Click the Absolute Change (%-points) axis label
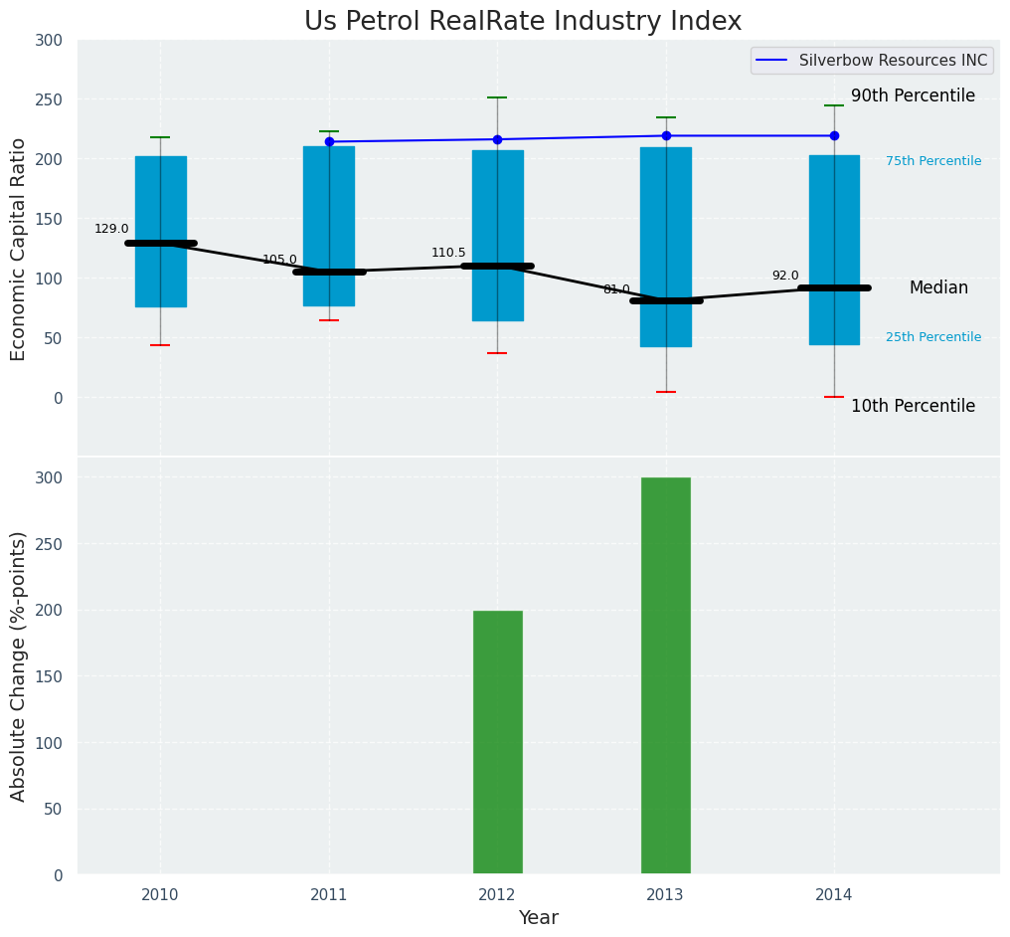The width and height of the screenshot is (1010, 937). click(x=18, y=667)
